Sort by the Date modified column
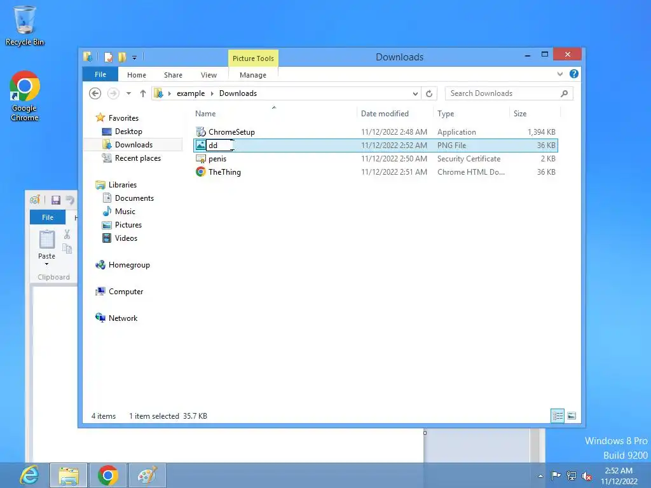Viewport: 651px width, 488px height. click(385, 114)
